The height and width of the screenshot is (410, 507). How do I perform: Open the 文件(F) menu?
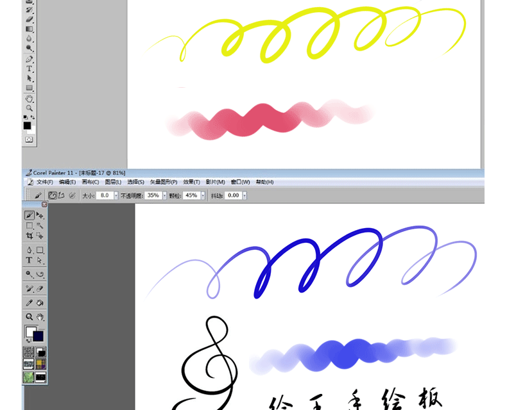click(45, 182)
